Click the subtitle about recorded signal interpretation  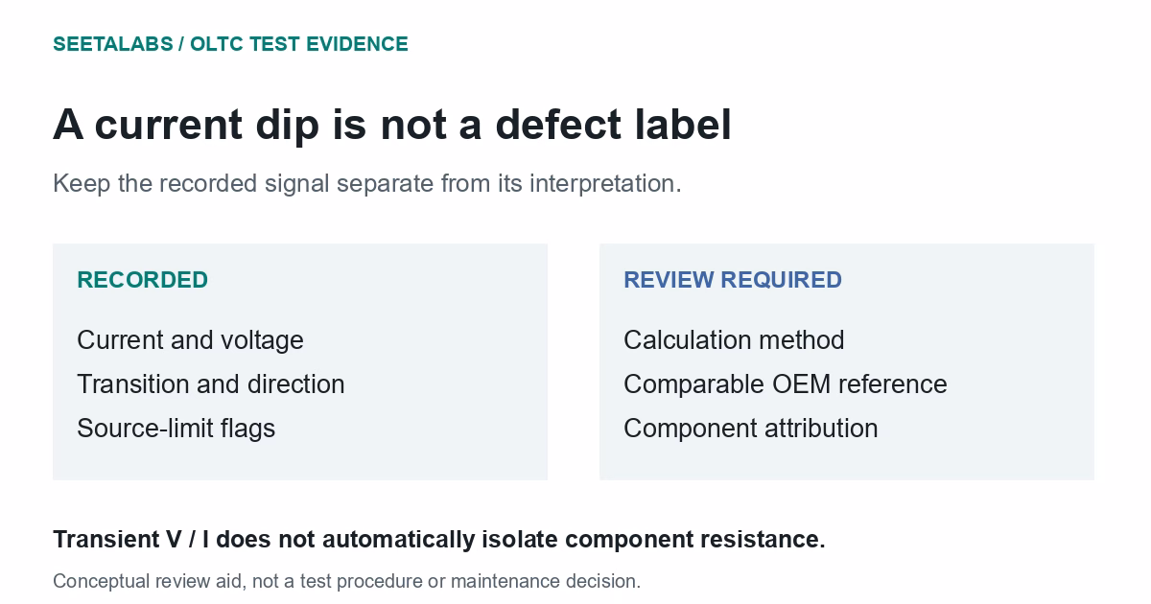[367, 183]
